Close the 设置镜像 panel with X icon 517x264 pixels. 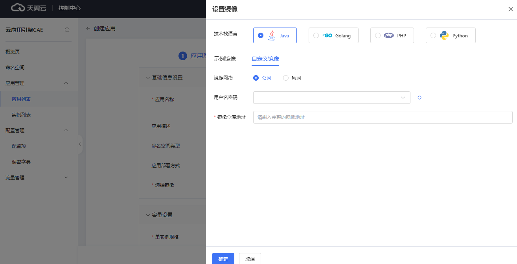tap(510, 9)
